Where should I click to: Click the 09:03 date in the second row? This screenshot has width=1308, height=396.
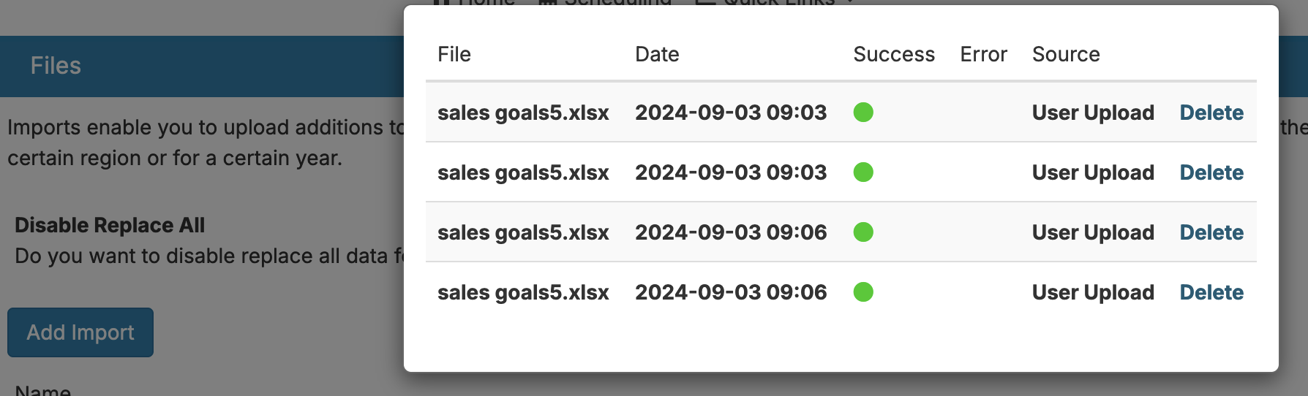731,172
